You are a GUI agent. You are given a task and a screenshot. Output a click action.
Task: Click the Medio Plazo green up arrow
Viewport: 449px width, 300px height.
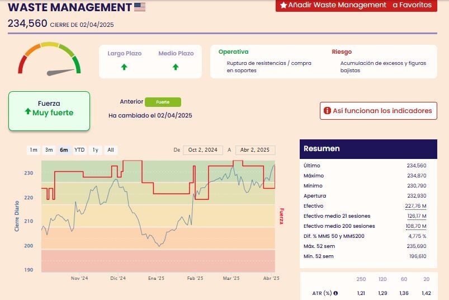point(176,67)
